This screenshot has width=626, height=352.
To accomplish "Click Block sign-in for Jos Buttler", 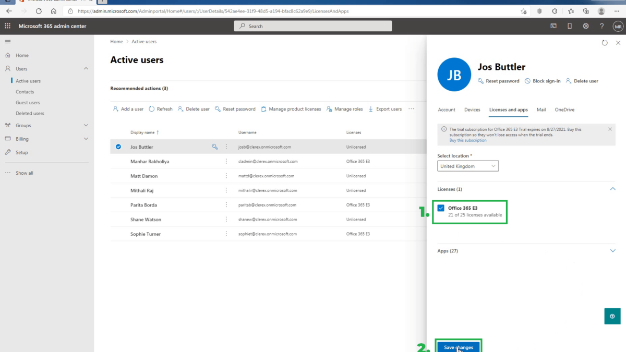I will (543, 81).
